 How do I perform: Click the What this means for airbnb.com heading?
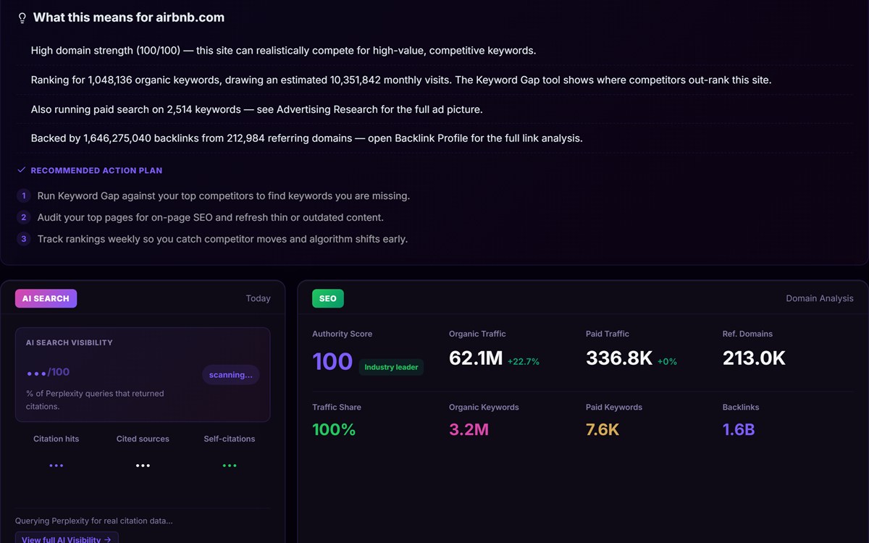pos(129,17)
